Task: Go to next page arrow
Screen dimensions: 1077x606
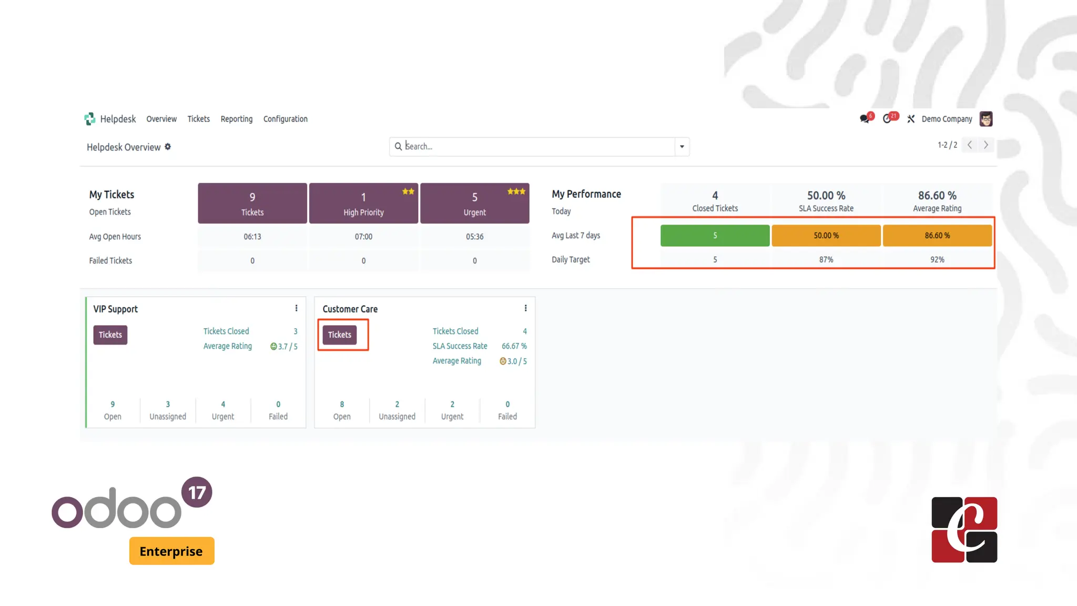Action: (986, 145)
